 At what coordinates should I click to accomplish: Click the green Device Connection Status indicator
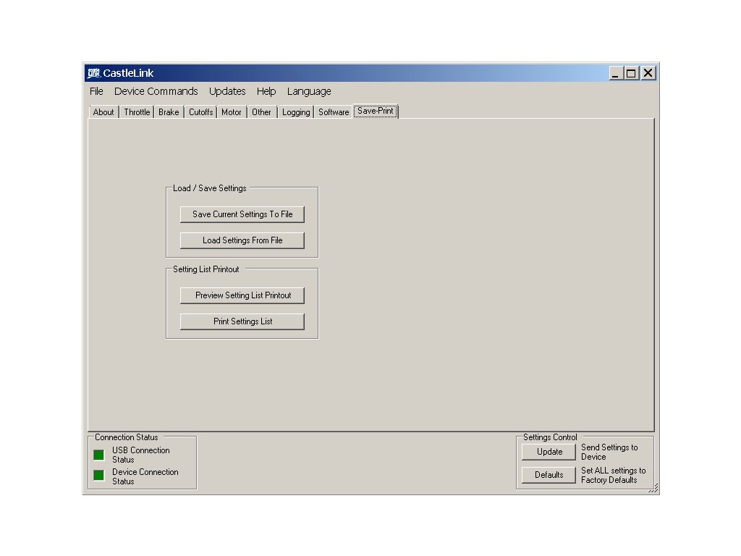(x=98, y=476)
